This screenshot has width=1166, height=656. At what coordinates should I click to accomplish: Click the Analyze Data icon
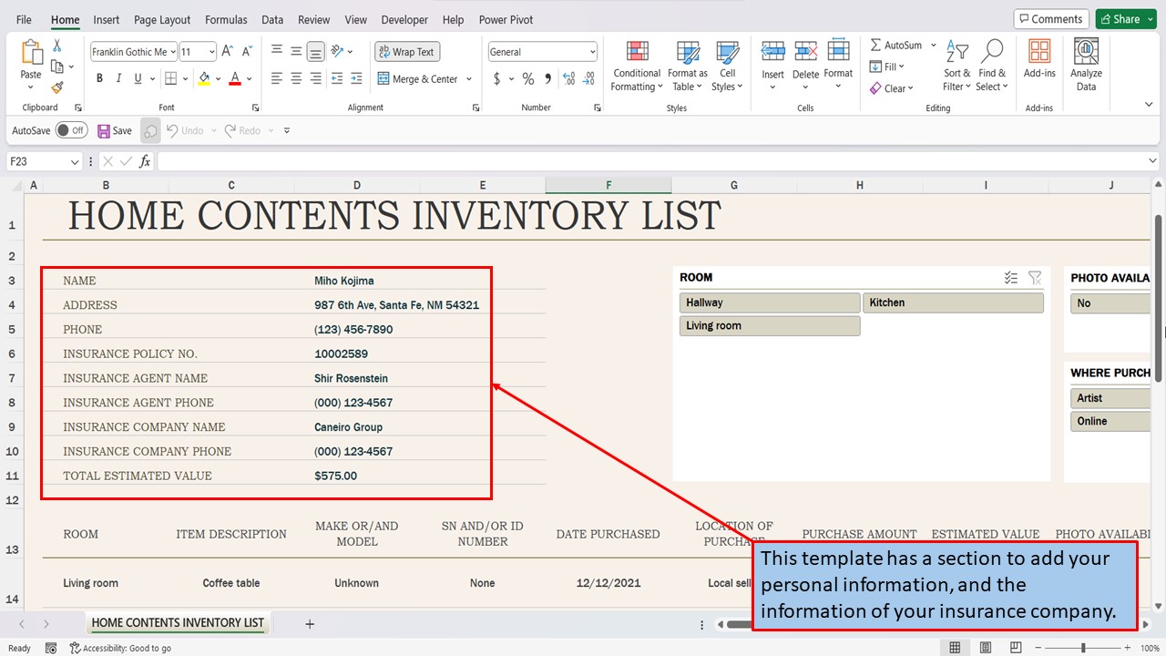1086,60
